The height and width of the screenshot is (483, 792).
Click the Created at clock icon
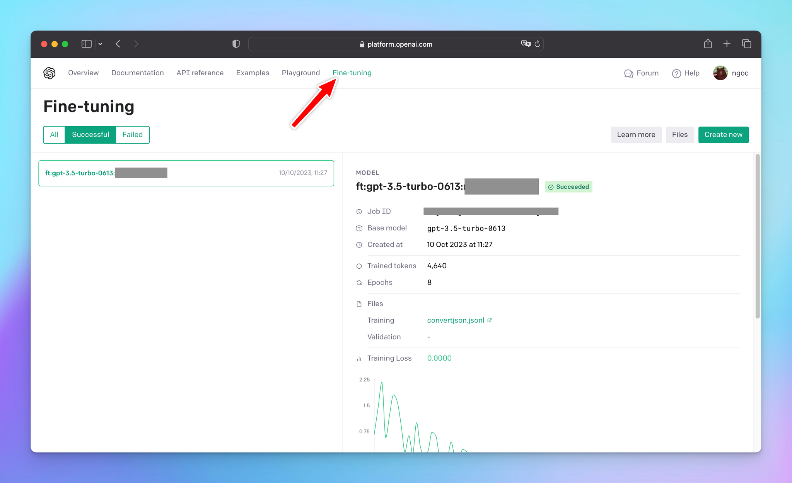359,245
